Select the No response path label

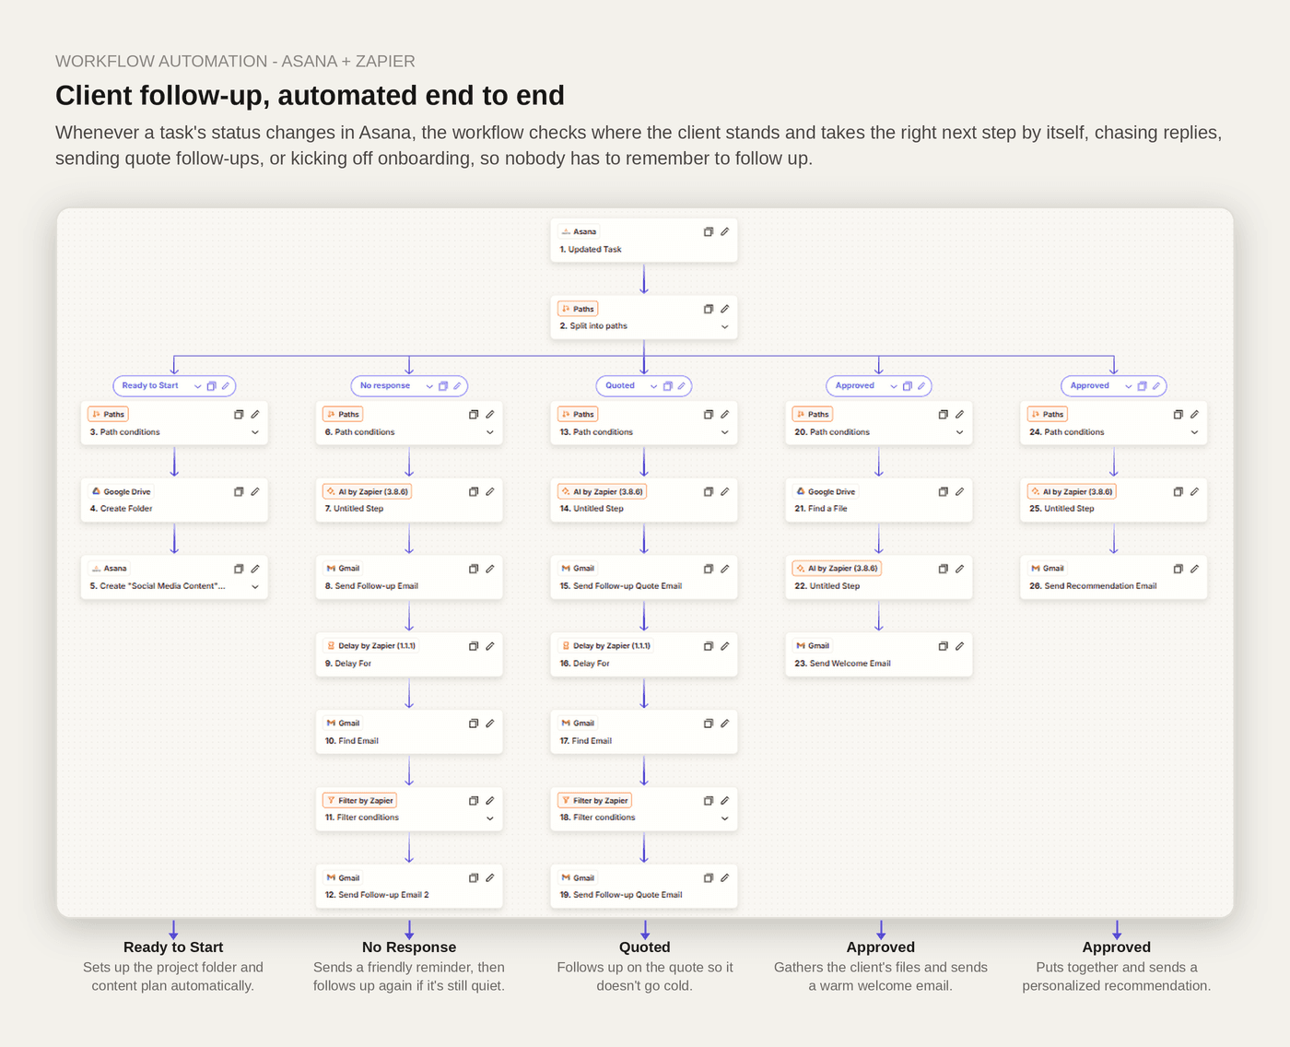pos(385,385)
